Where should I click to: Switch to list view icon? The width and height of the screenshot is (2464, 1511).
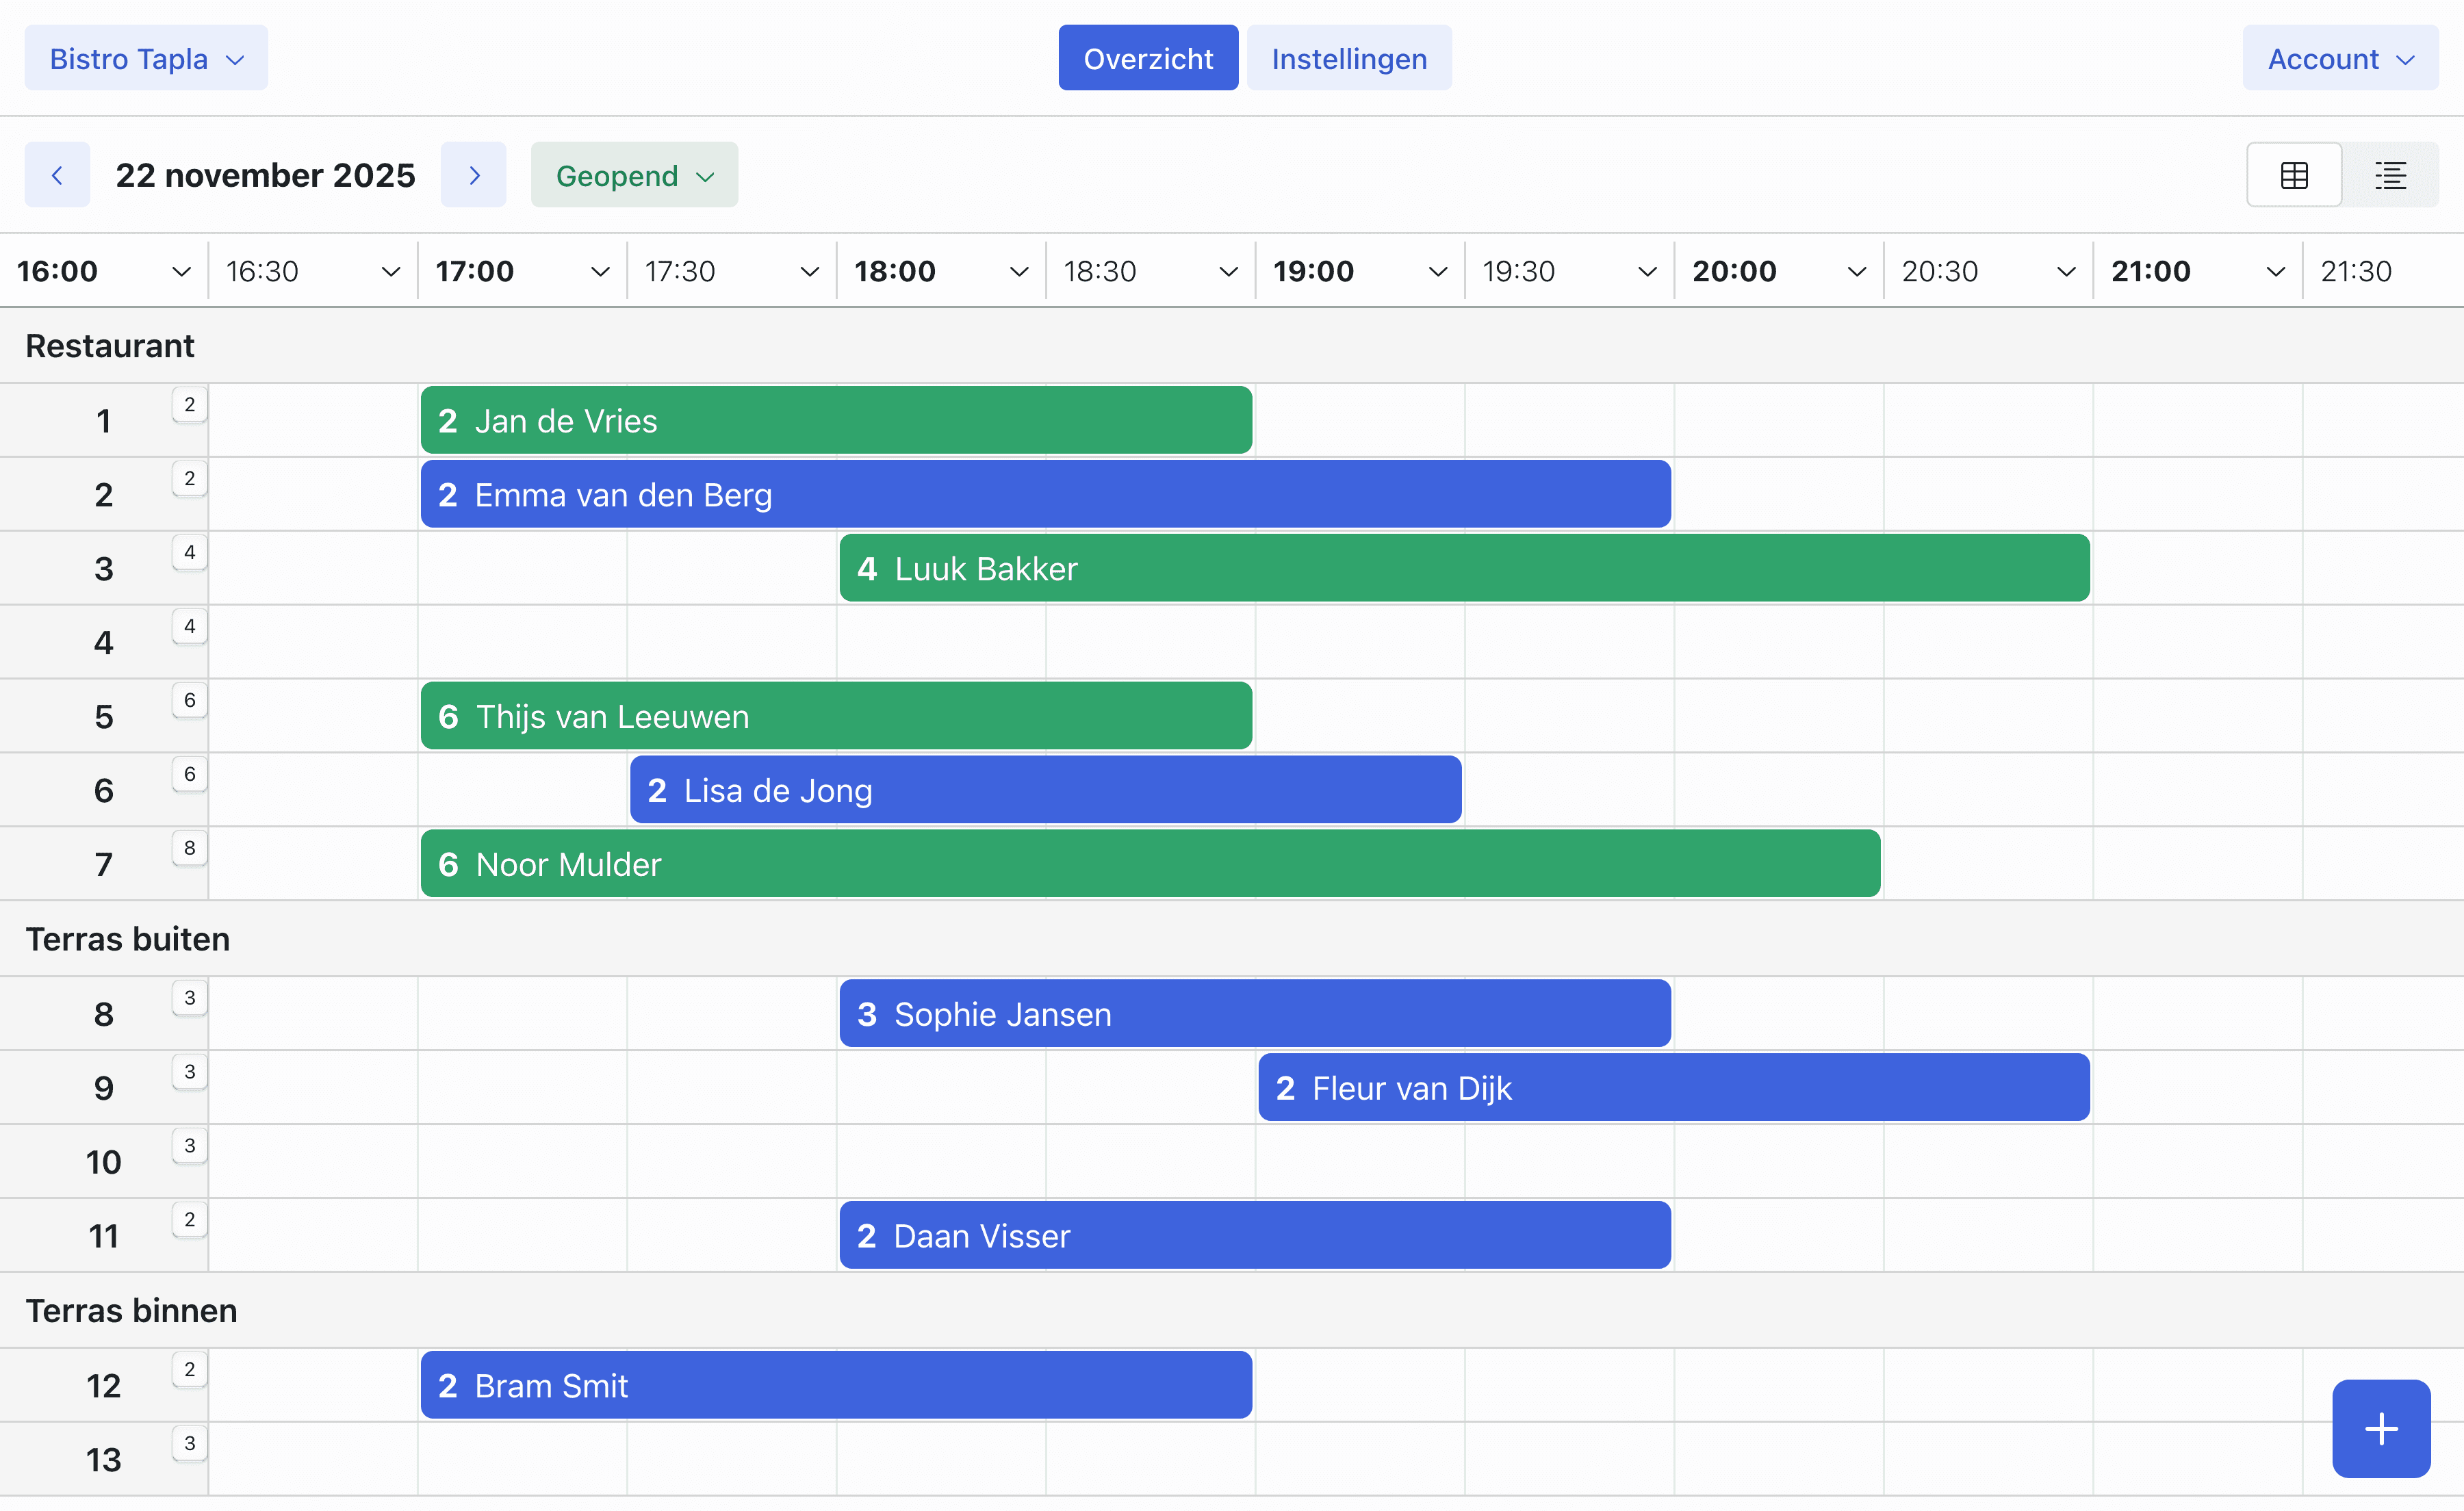[x=2391, y=175]
